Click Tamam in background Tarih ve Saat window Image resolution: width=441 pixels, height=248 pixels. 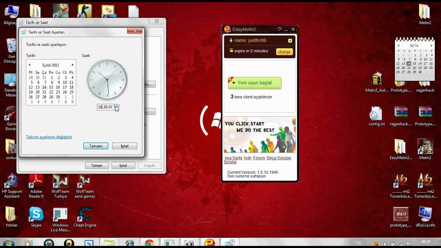(97, 166)
